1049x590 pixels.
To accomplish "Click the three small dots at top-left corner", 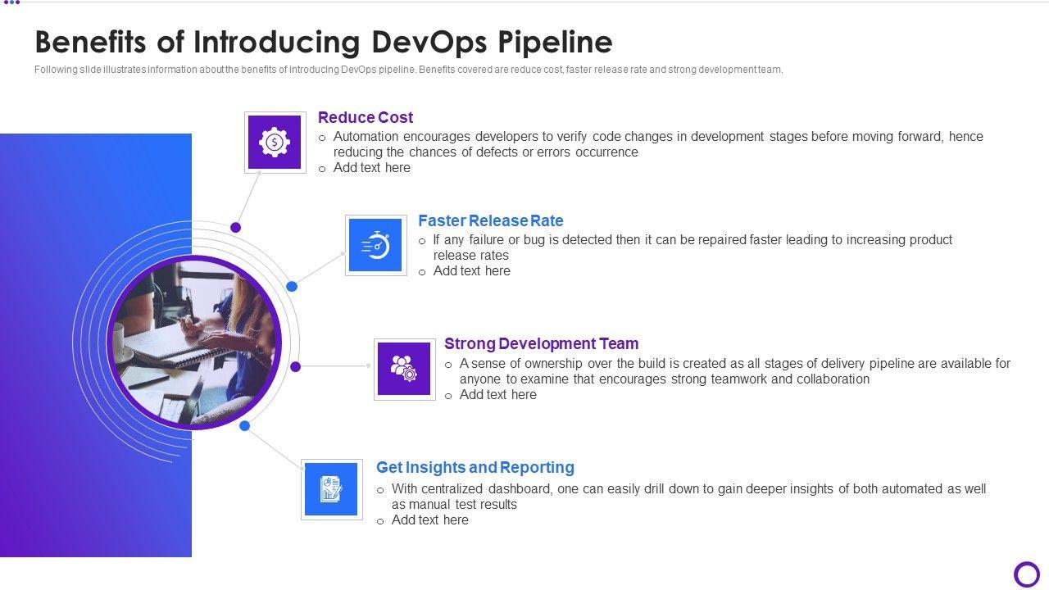I will pyautogui.click(x=11, y=2).
